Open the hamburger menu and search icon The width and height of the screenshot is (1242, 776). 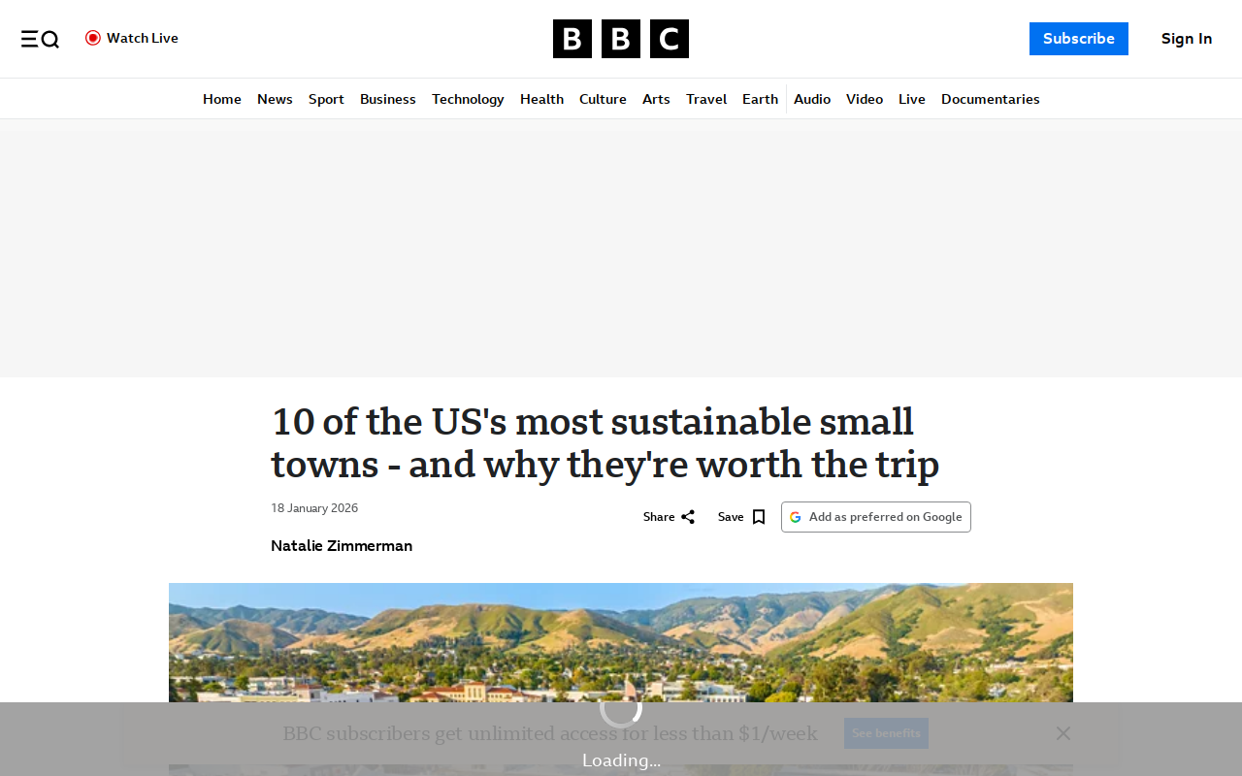[40, 39]
